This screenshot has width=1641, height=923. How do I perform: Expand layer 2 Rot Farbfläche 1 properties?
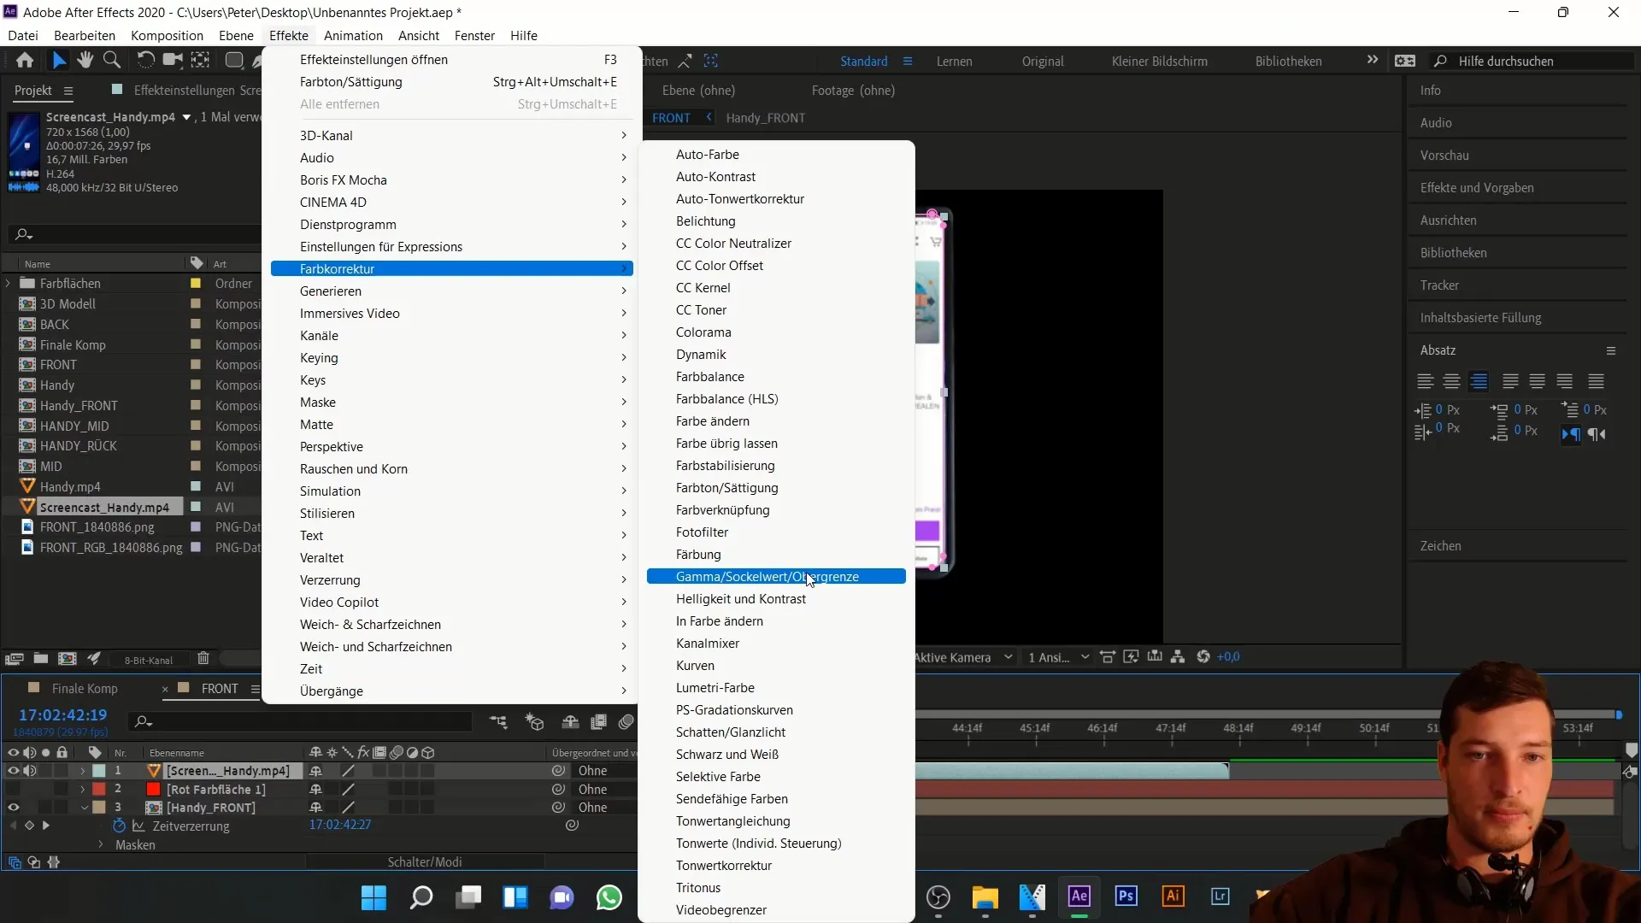pos(83,789)
